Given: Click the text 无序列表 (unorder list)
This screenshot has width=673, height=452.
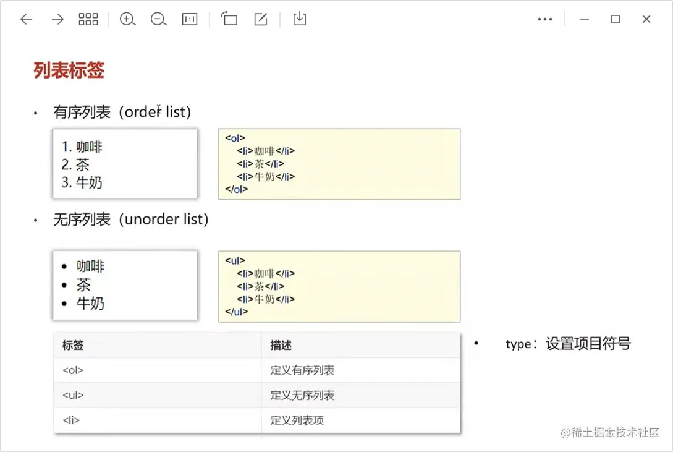Looking at the screenshot, I should click(x=130, y=220).
